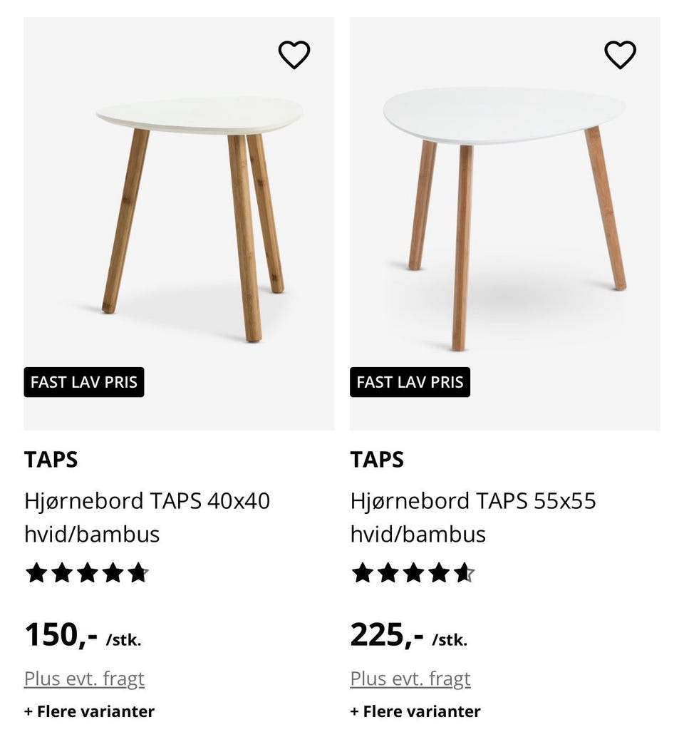Image resolution: width=684 pixels, height=742 pixels.
Task: Open Plus evt. fragt link under 150,- price
Action: (x=84, y=679)
